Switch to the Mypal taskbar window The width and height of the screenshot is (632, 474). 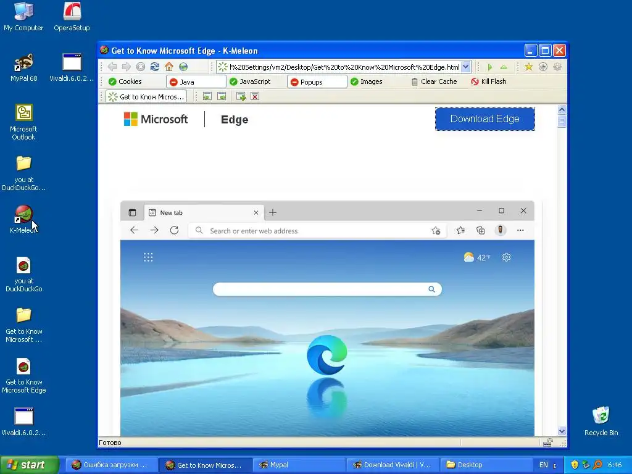click(x=299, y=465)
